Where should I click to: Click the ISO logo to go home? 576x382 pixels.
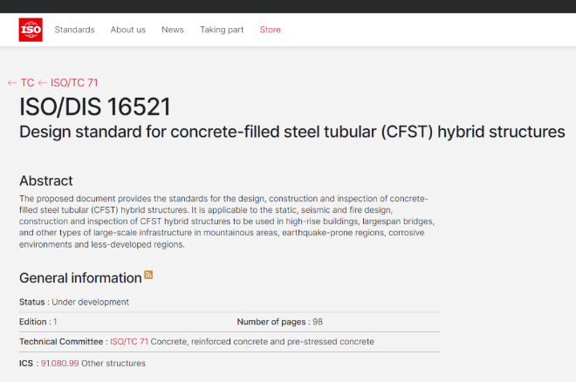[31, 30]
